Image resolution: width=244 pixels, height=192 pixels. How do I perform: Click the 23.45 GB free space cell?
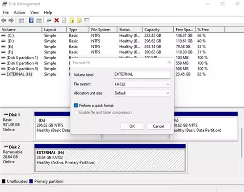tap(183, 74)
